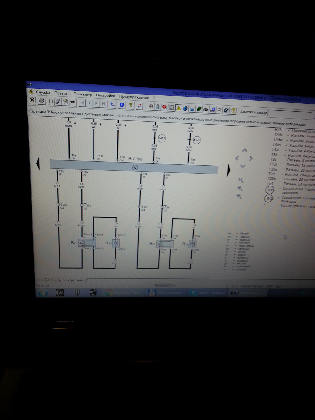Zoom out with the minus magnifier

[x=239, y=196]
